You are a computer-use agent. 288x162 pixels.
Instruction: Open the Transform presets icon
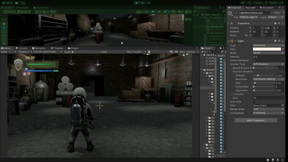coord(279,23)
